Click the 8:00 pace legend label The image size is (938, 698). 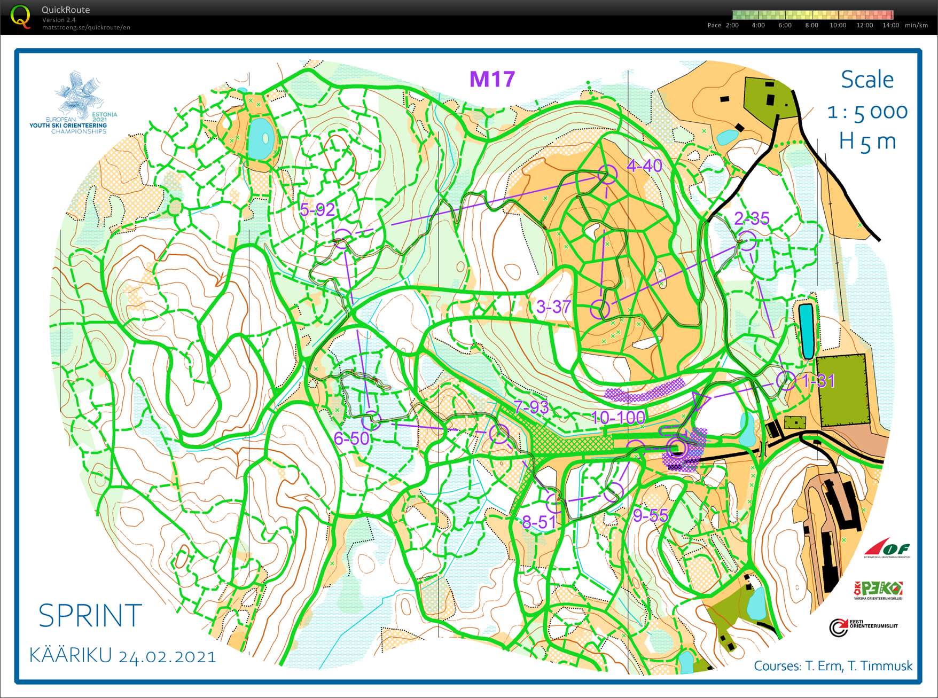(x=811, y=25)
